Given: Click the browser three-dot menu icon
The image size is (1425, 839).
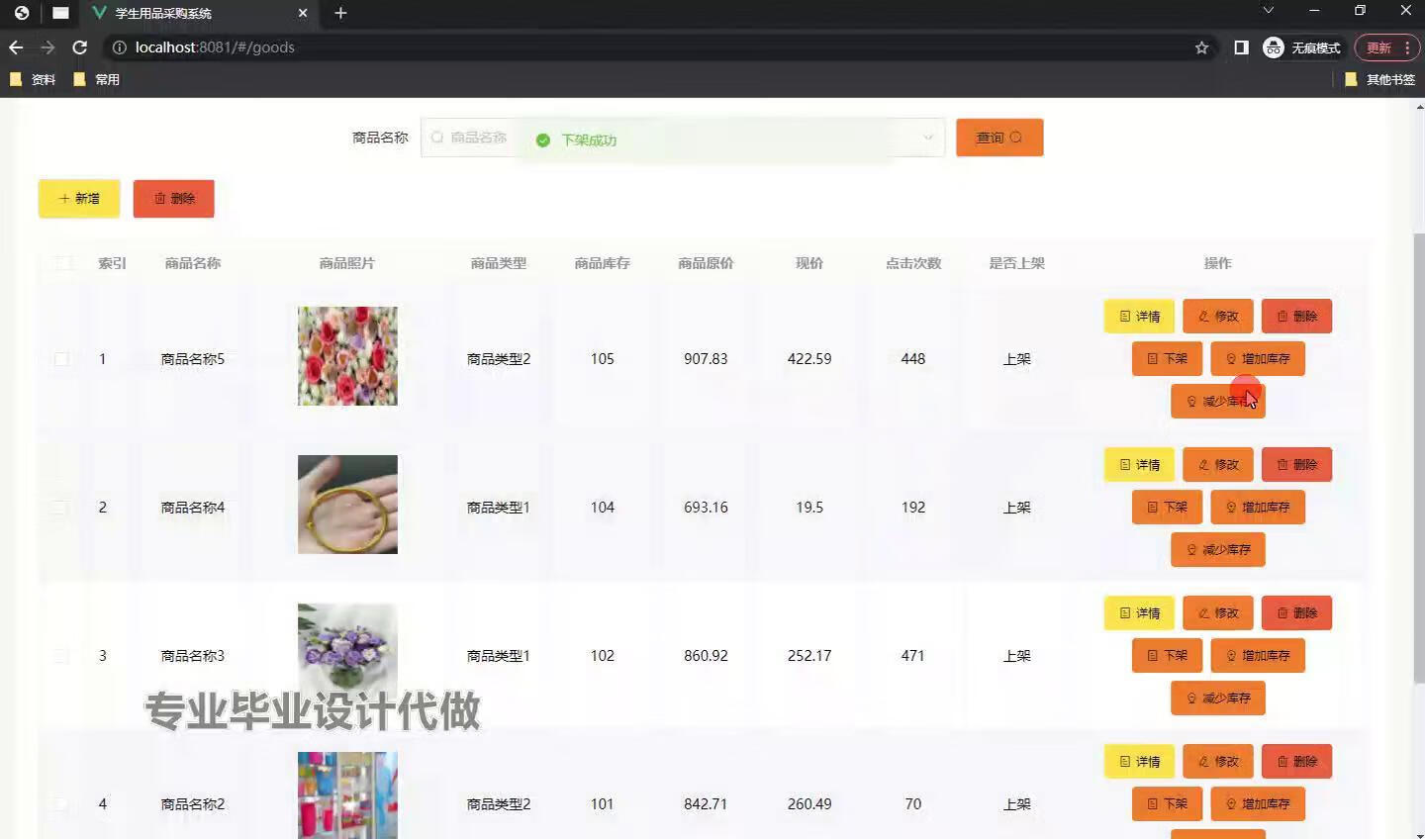Looking at the screenshot, I should [x=1407, y=47].
